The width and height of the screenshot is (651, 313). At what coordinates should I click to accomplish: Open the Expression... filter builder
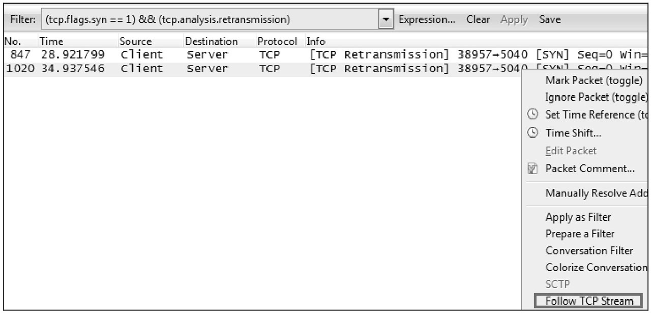point(427,20)
